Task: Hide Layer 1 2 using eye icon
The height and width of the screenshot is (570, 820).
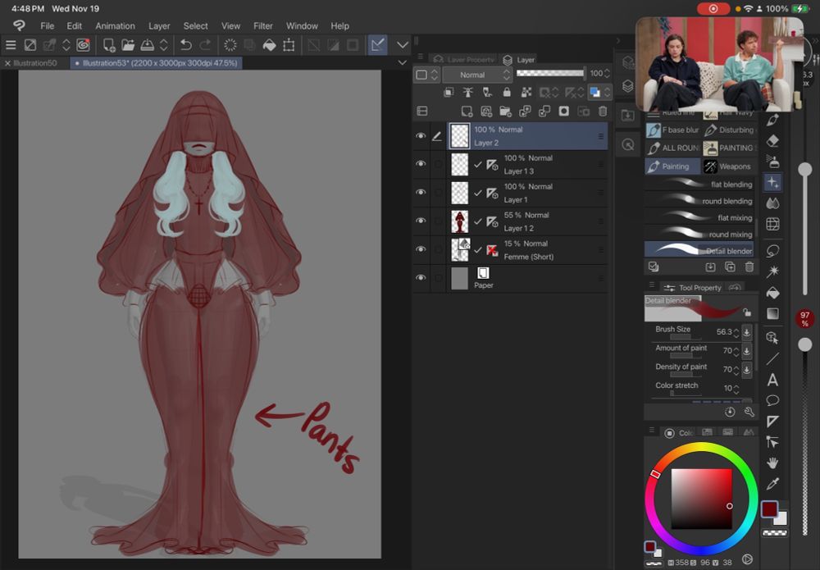Action: (421, 221)
